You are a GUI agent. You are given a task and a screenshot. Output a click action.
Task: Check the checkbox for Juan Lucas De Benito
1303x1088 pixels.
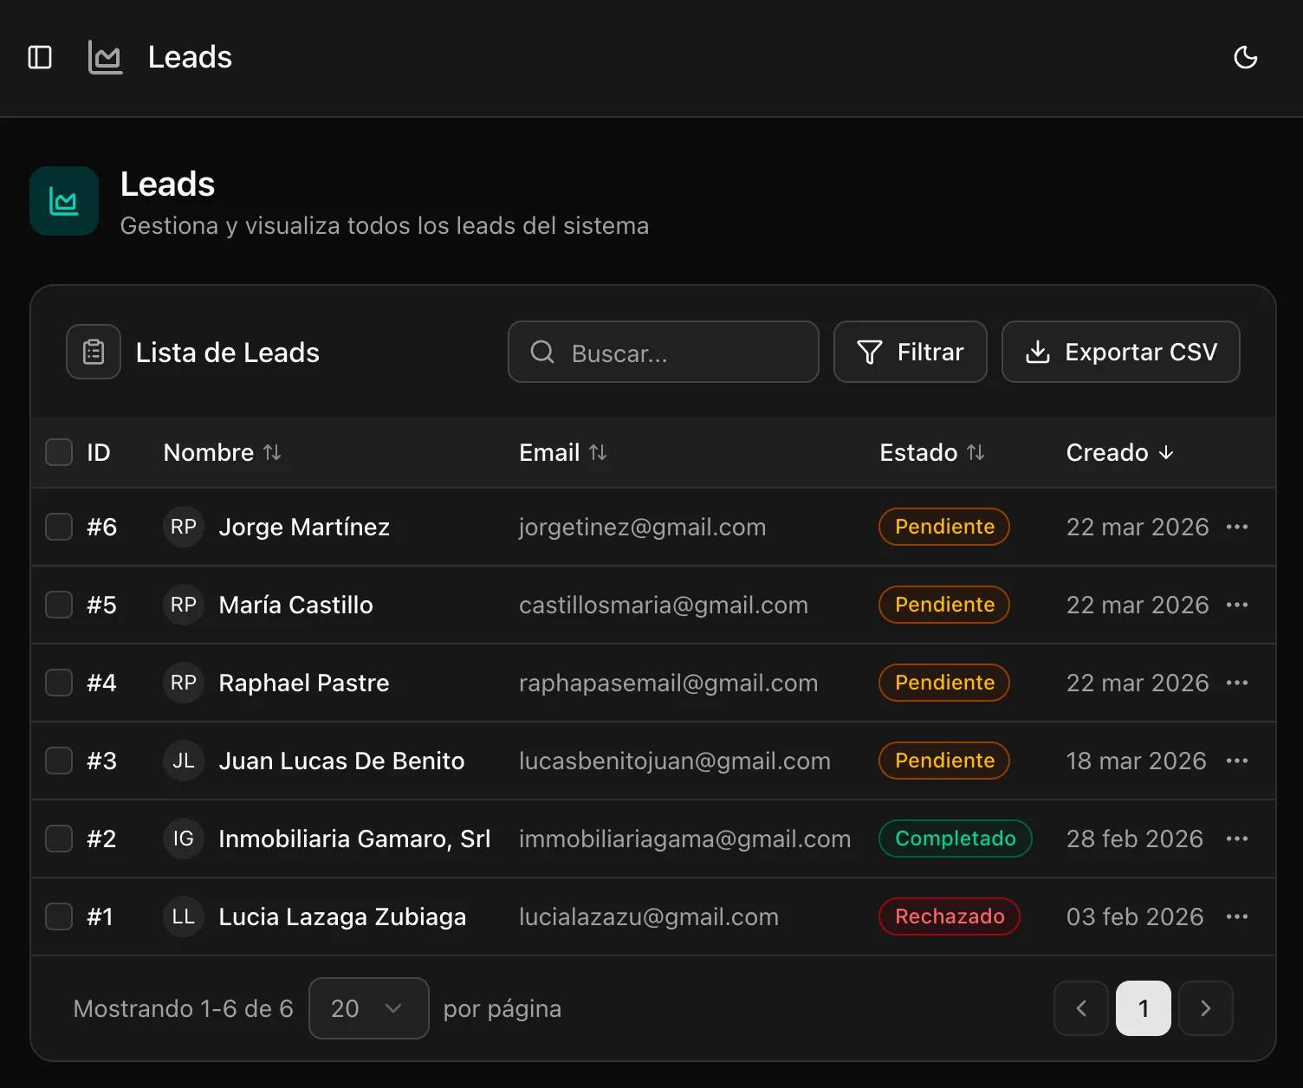pyautogui.click(x=58, y=761)
